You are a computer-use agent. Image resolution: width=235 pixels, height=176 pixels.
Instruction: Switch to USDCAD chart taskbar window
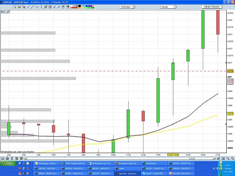coord(47,168)
